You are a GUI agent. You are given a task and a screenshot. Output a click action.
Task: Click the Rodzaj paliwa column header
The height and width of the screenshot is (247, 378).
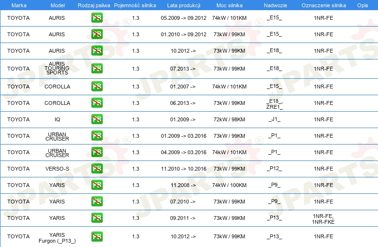point(94,5)
